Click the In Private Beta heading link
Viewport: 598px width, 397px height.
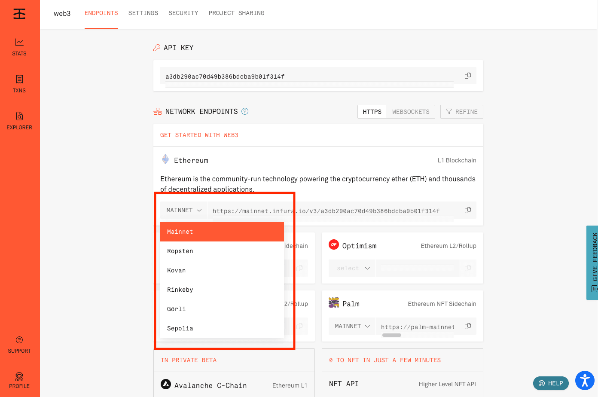click(189, 360)
